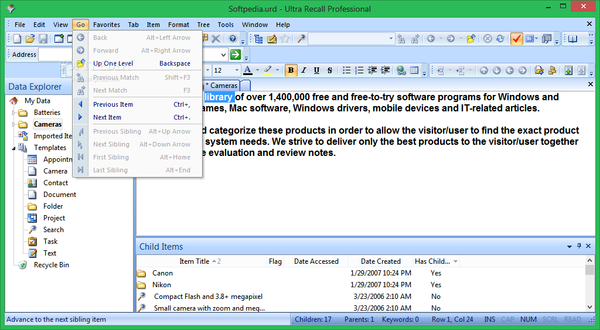Click the Child Items scrollbar down arrow
Viewport: 600px width, 330px height.
[x=589, y=307]
